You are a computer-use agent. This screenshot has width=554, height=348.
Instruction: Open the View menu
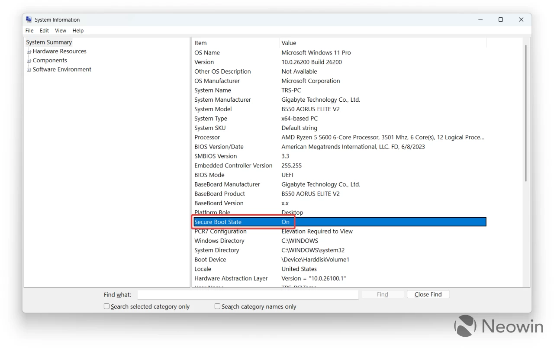pos(60,30)
